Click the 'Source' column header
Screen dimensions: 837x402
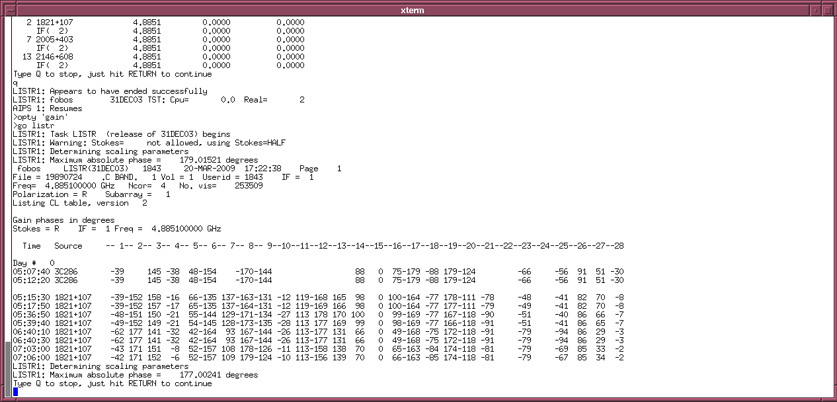[x=68, y=246]
